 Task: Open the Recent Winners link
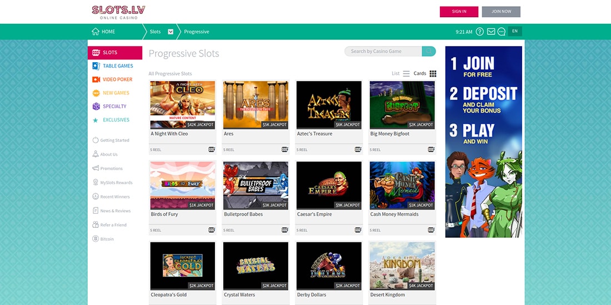tap(115, 196)
